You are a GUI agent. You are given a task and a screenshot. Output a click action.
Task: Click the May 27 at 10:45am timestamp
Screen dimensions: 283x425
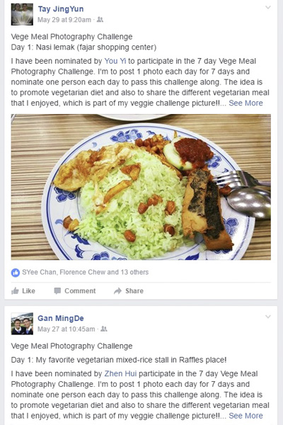(x=66, y=329)
